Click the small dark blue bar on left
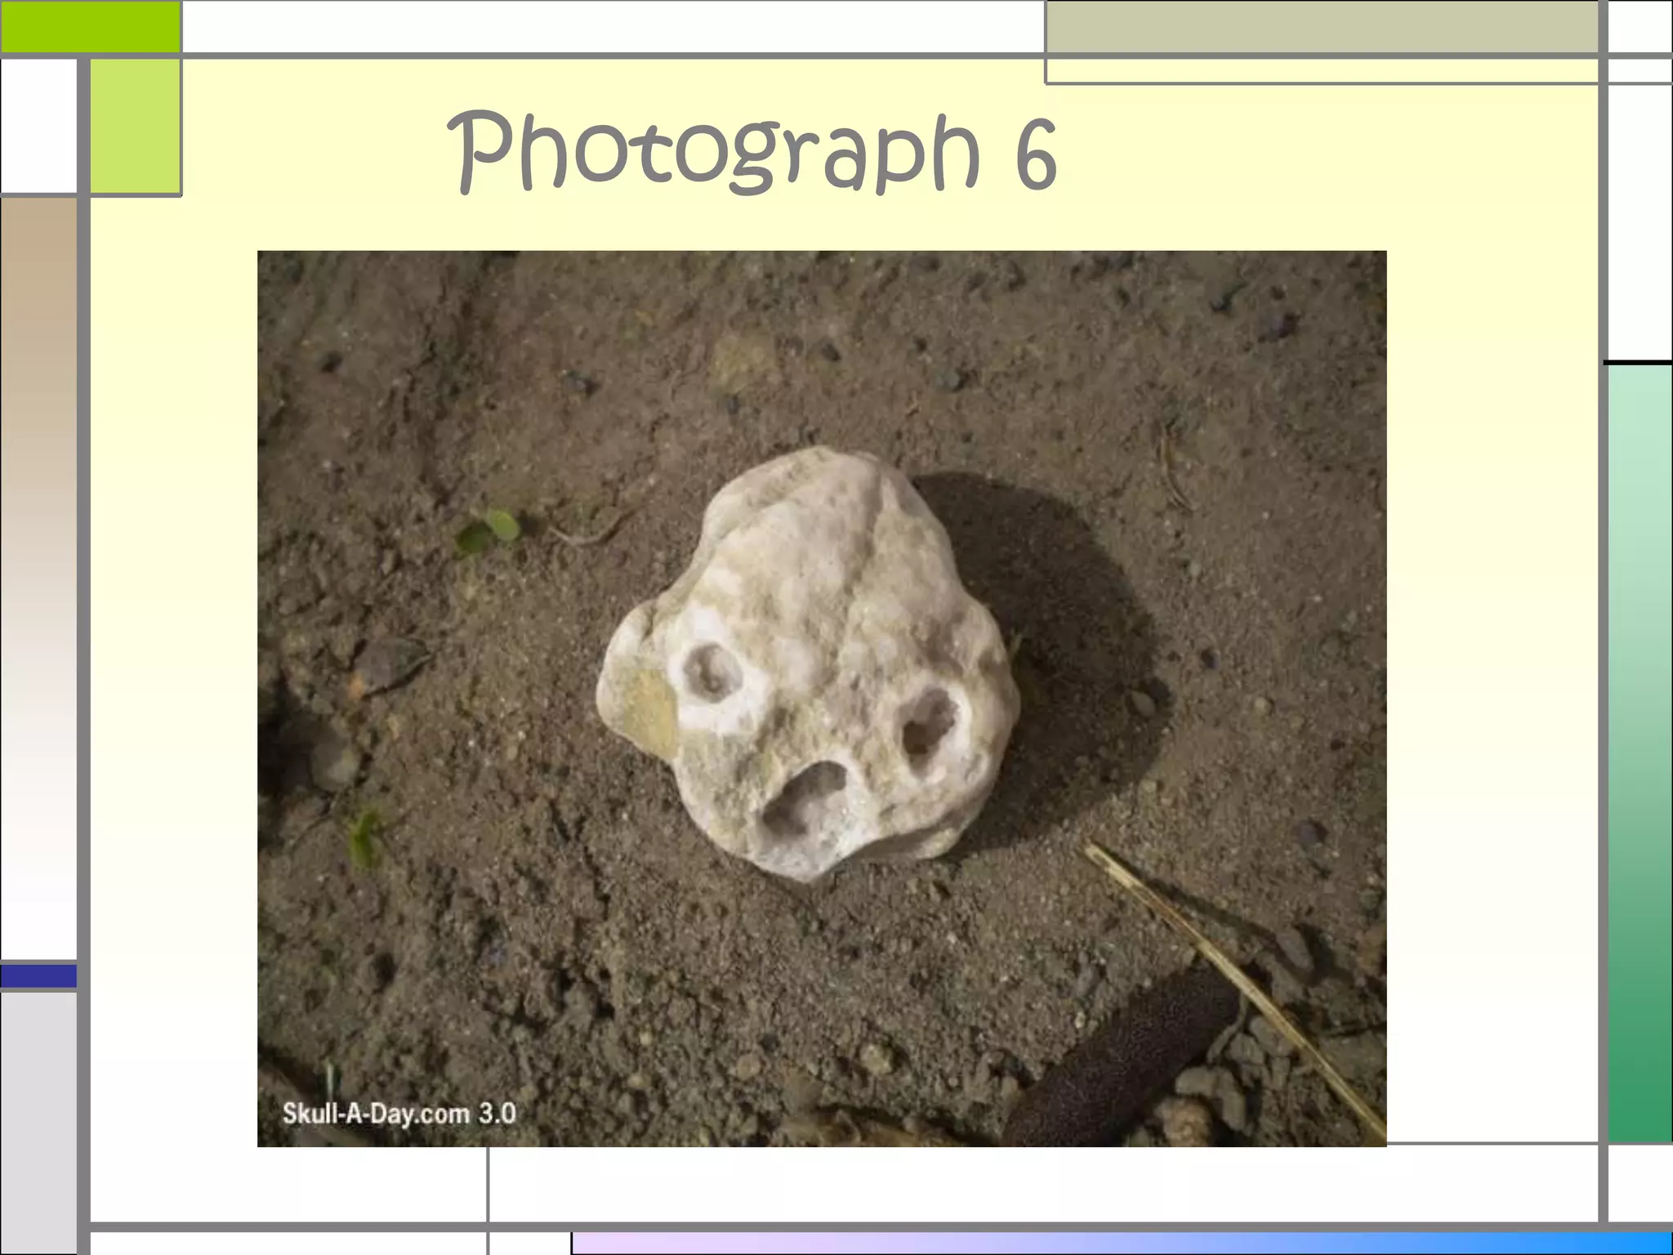Viewport: 1673px width, 1255px height. tap(38, 976)
